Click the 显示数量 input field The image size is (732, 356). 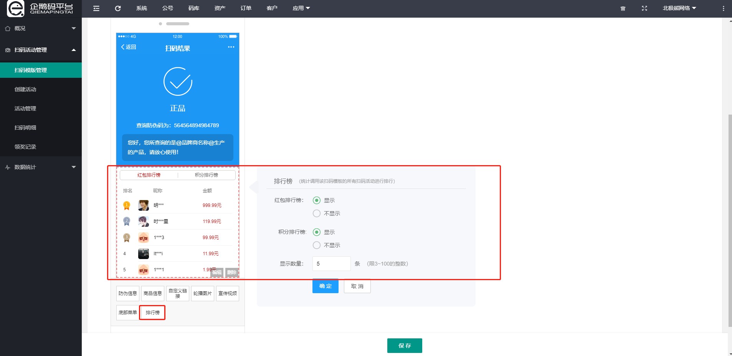(x=331, y=263)
